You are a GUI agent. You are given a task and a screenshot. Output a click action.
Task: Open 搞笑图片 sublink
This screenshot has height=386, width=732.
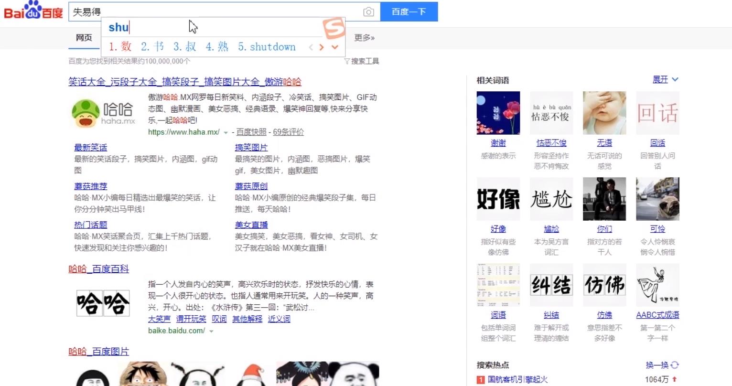[251, 148]
